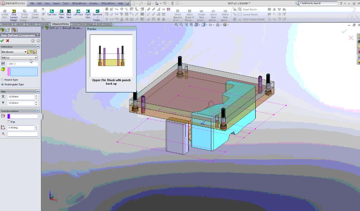This screenshot has width=360, height=211.
Task: Click the UDC 2 name field
Action: pos(23,64)
